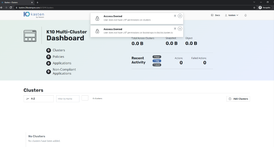This screenshot has width=274, height=147.
Task: Click the Incognito profile indicator
Action: click(264, 8)
